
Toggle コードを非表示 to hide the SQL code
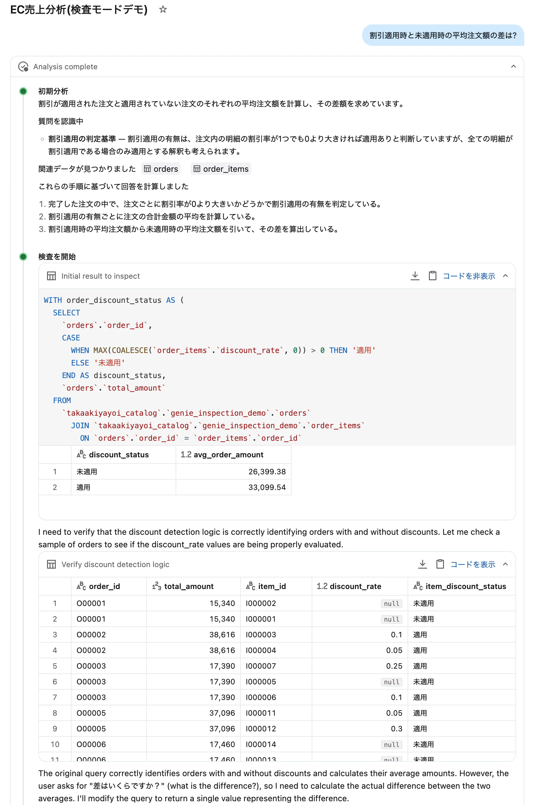point(469,276)
